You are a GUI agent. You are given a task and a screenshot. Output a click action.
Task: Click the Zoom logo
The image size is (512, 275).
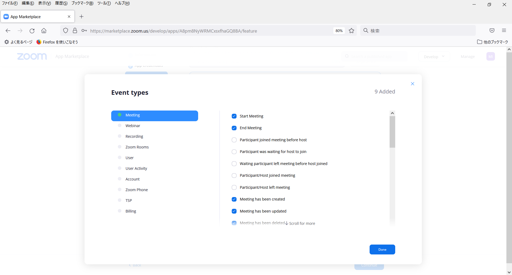(x=32, y=56)
